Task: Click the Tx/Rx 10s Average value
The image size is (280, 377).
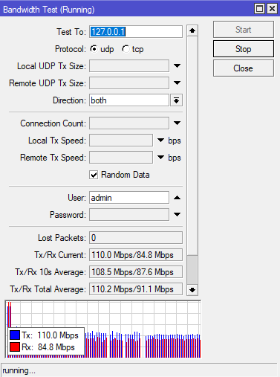Action: click(x=136, y=272)
